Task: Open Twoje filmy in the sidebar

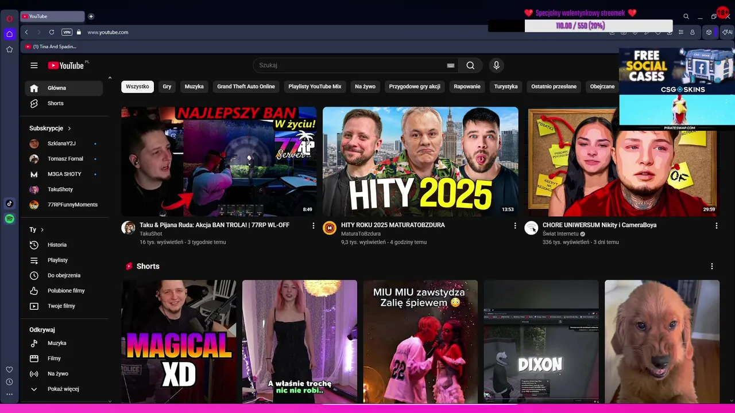Action: [x=64, y=306]
